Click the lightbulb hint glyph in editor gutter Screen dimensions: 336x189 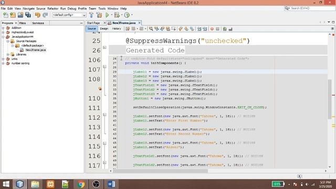tap(100, 88)
